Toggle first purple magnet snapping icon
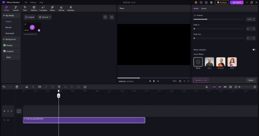This screenshot has height=136, width=259. click(214, 87)
